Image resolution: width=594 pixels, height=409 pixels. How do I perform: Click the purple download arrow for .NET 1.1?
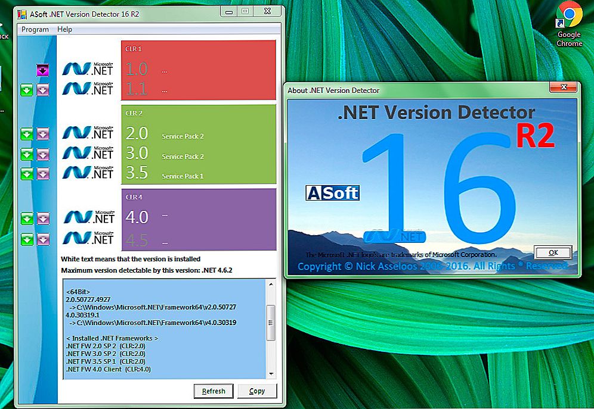43,90
